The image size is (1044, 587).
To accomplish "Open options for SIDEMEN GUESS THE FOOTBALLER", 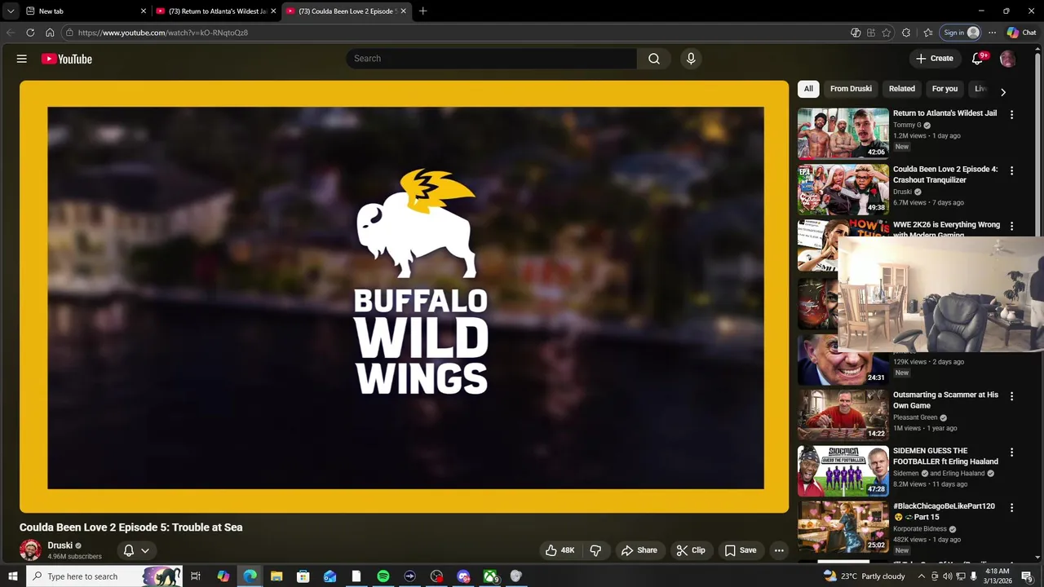I will click(1011, 452).
